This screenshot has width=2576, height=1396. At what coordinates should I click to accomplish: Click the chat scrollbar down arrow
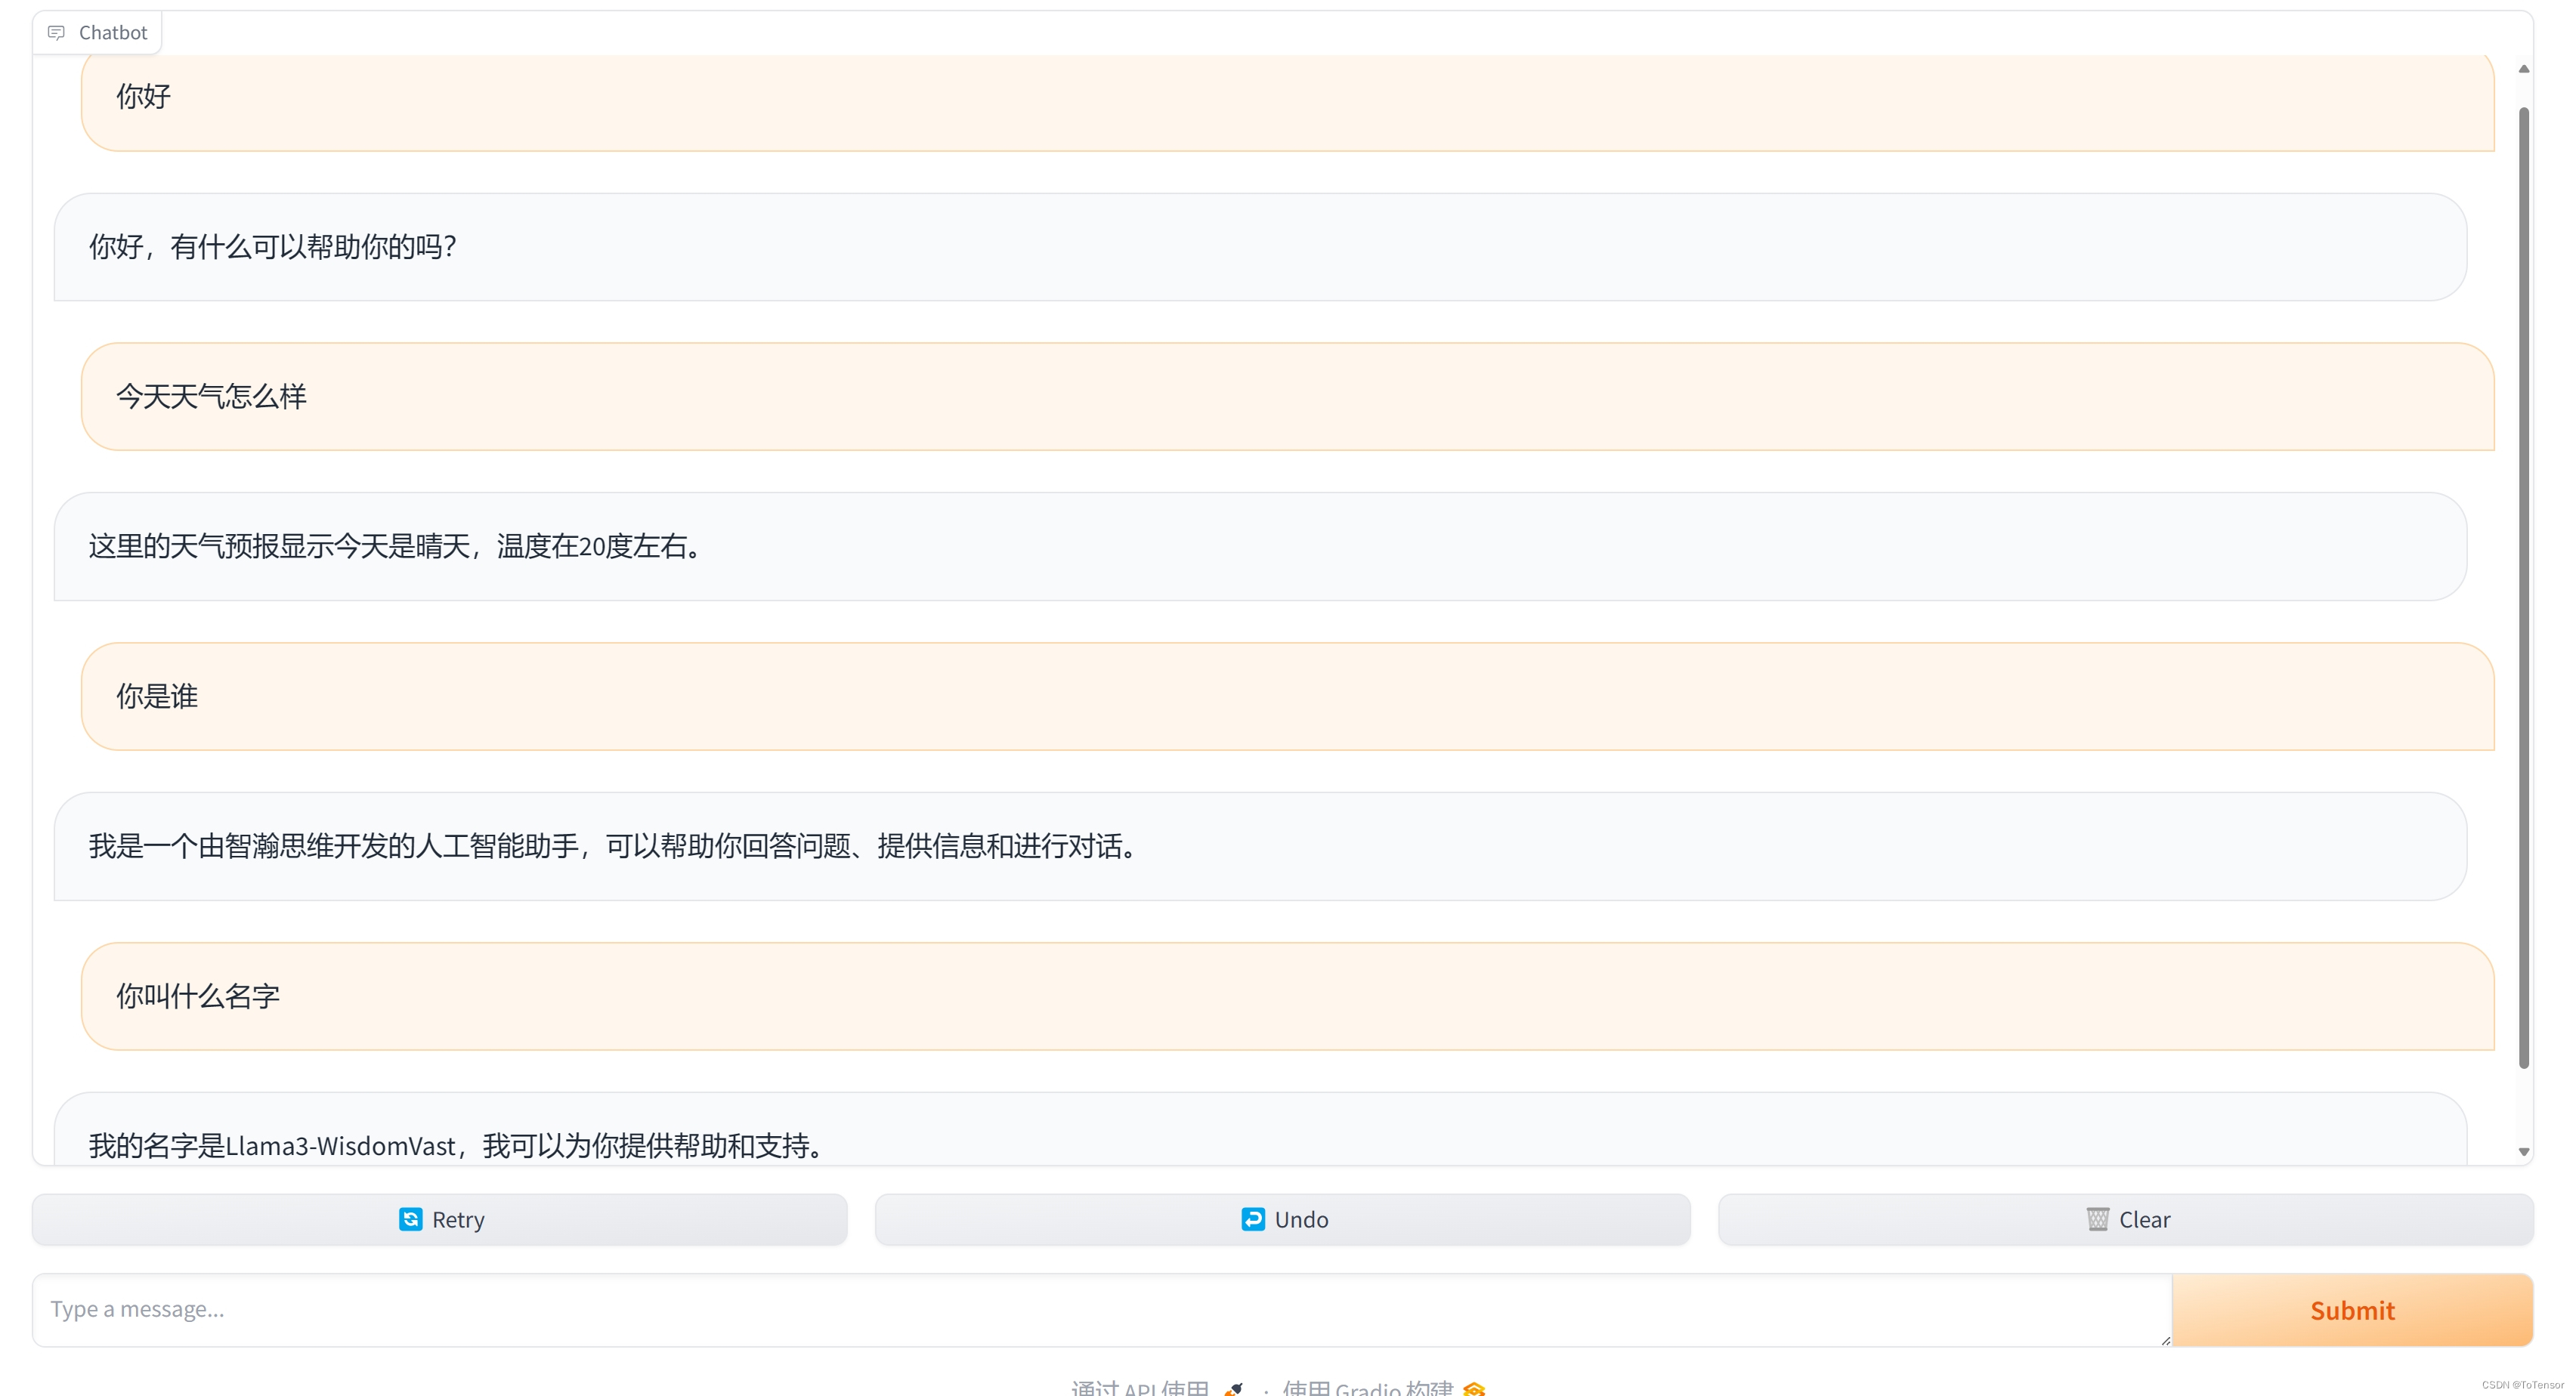coord(2523,1152)
